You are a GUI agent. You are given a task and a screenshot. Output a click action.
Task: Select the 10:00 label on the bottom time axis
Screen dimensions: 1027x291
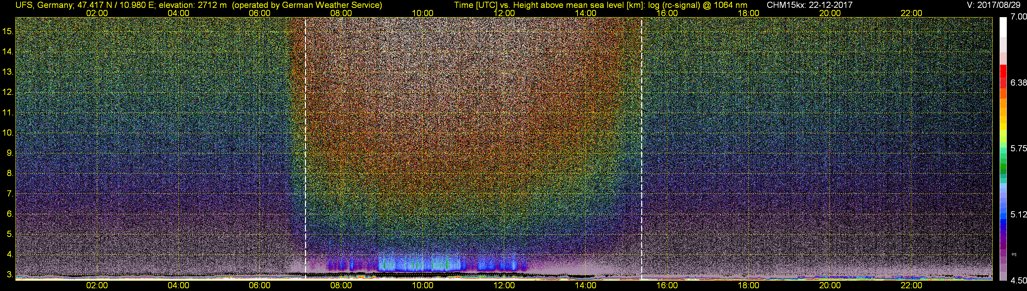click(422, 286)
